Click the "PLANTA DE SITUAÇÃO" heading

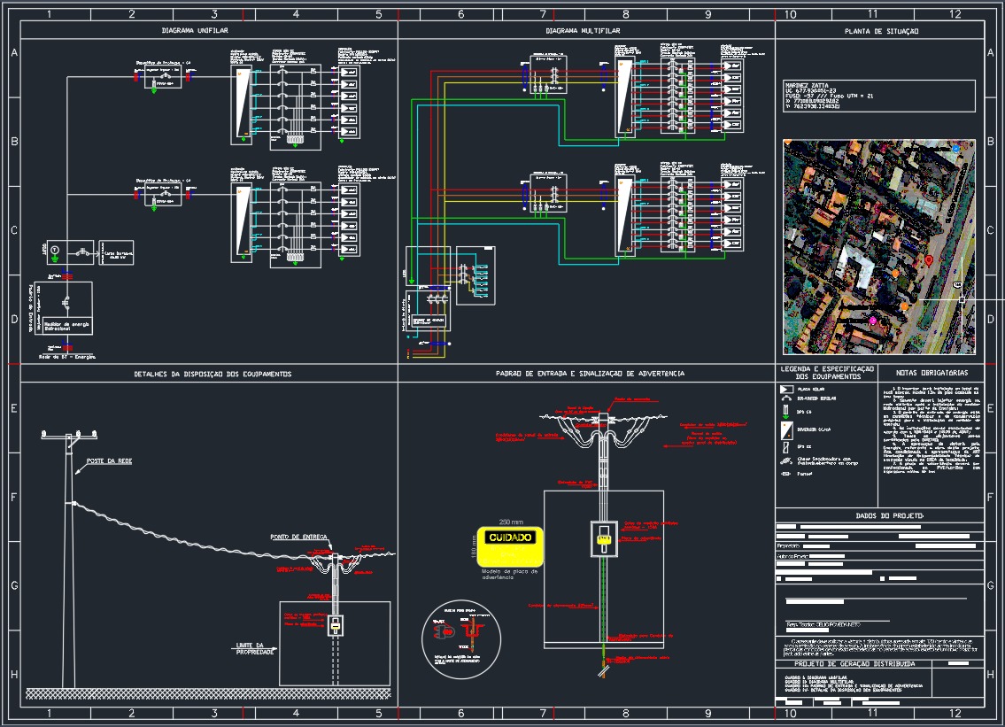tap(881, 31)
